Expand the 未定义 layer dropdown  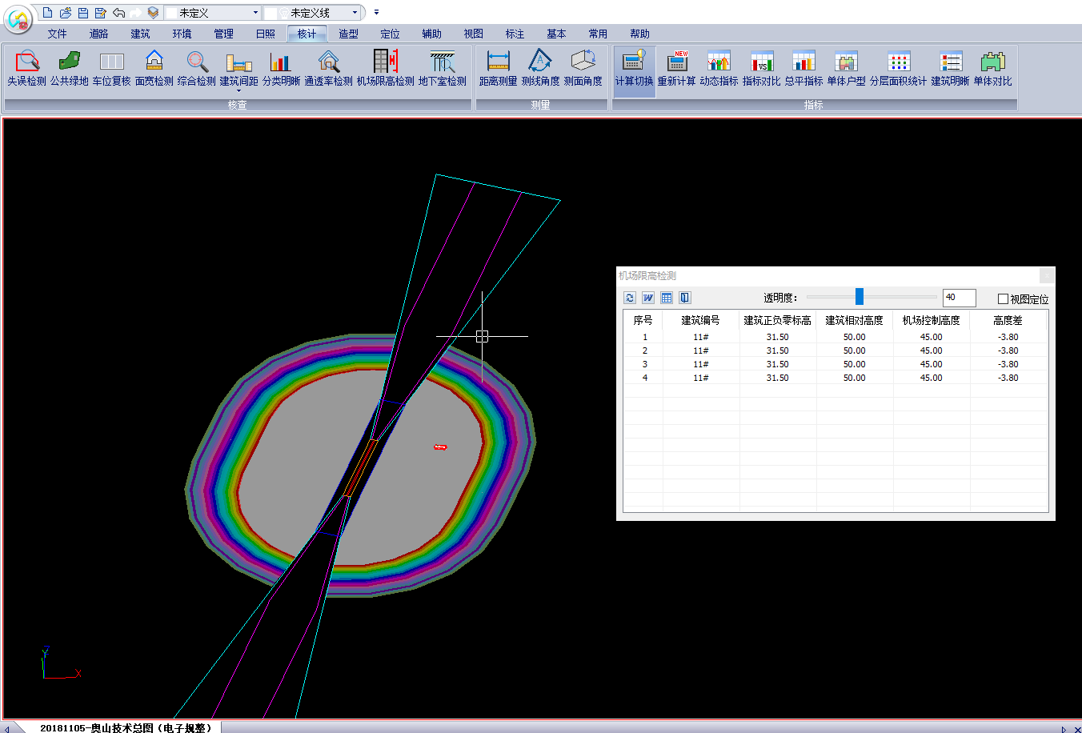[x=255, y=13]
